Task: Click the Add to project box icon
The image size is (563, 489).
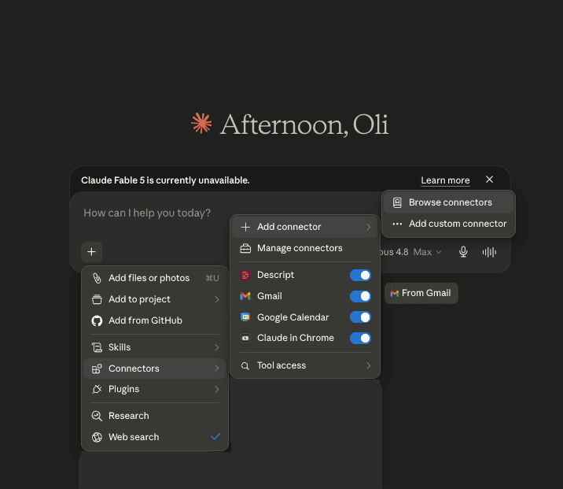Action: coord(97,299)
